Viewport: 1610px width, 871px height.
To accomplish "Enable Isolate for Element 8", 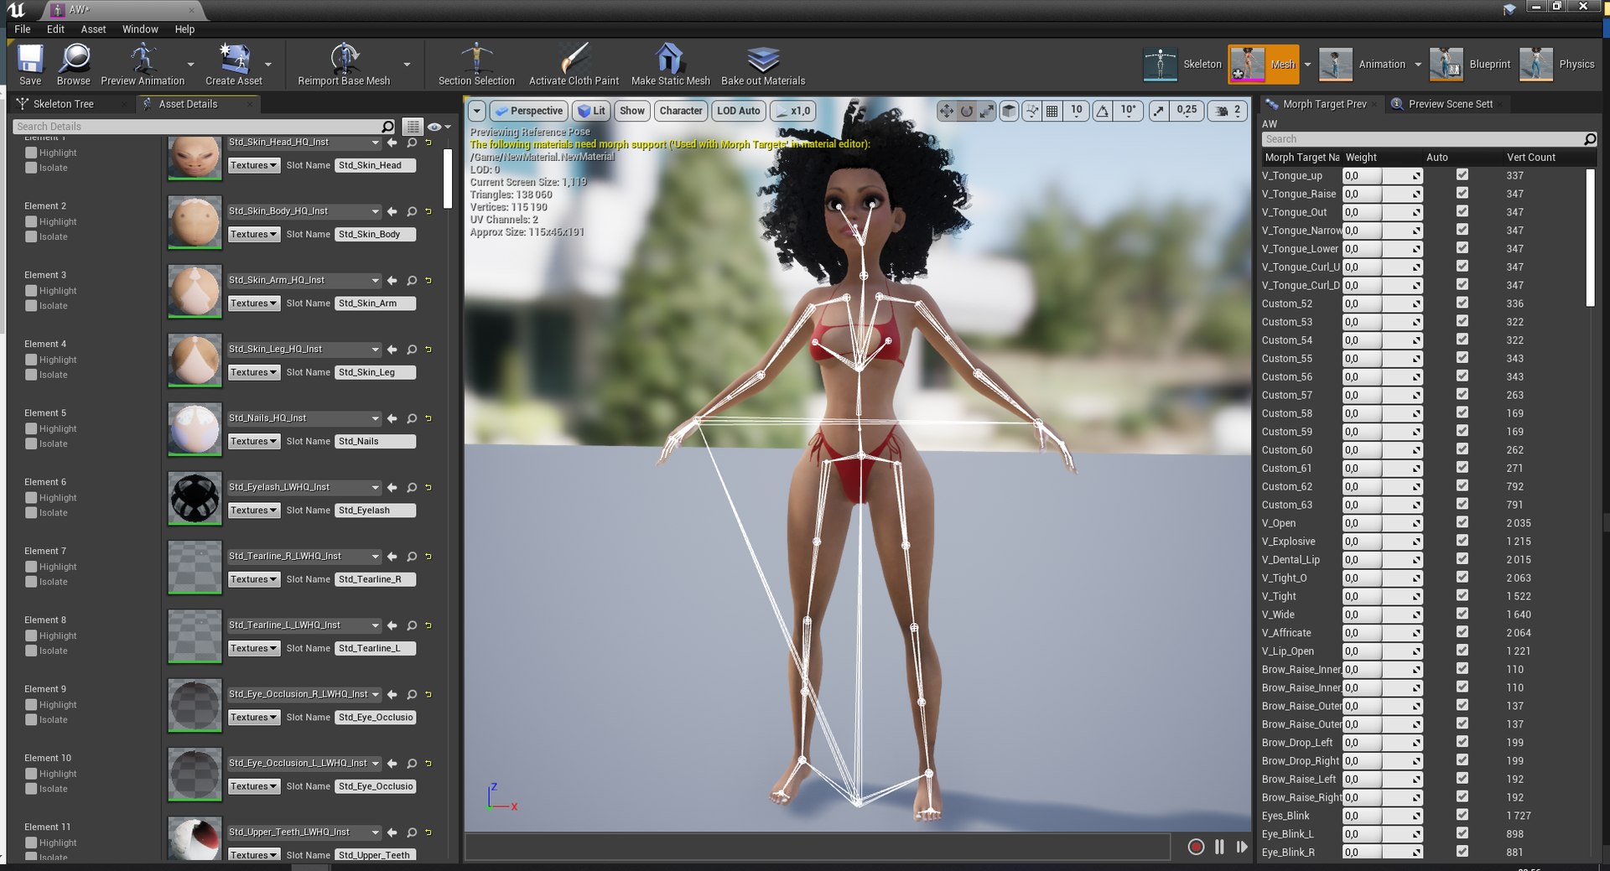I will (31, 651).
